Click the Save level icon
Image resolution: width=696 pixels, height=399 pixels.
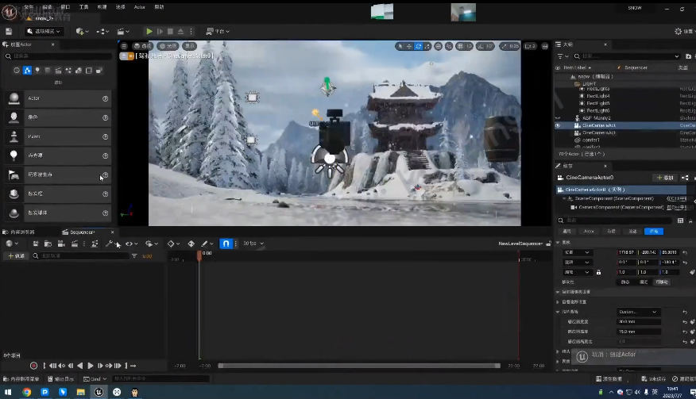[x=10, y=31]
